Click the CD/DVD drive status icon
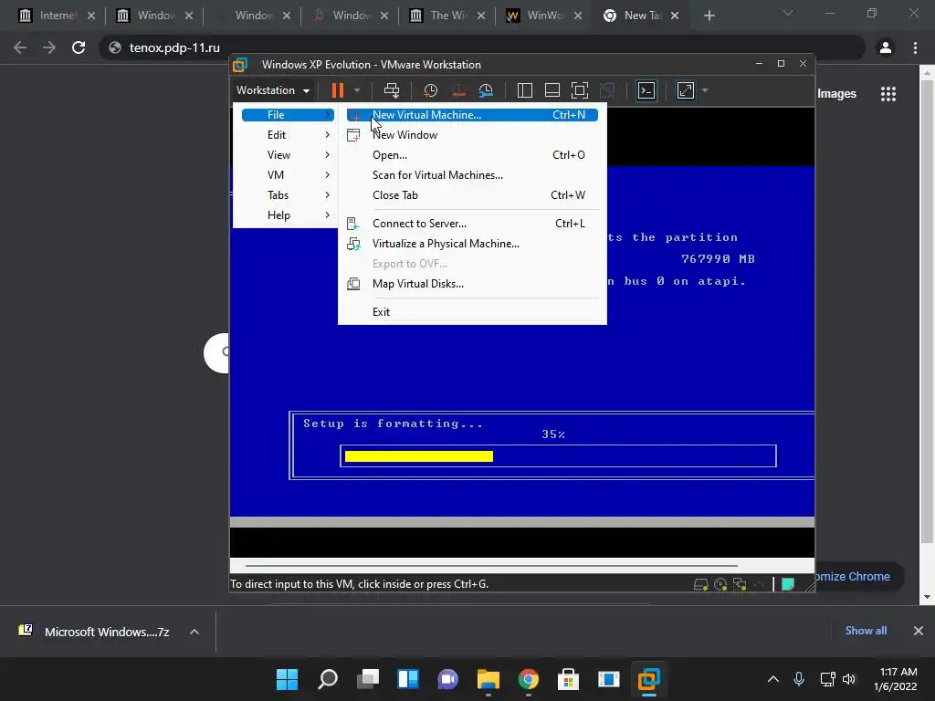 [x=720, y=584]
